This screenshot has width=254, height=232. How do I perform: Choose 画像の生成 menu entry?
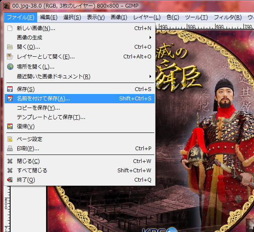click(x=80, y=38)
